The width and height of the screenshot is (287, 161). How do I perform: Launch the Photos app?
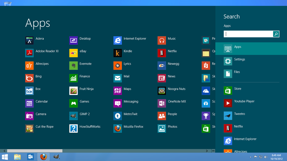[x=162, y=128]
